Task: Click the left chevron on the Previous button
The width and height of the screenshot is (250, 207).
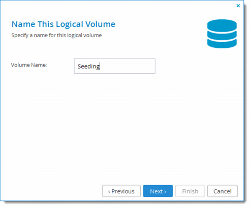Action: (109, 192)
